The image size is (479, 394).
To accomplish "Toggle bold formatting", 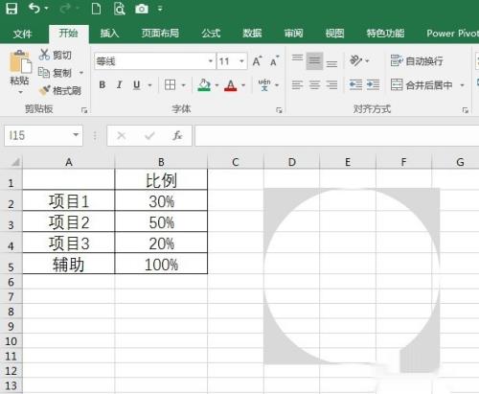I will click(103, 85).
